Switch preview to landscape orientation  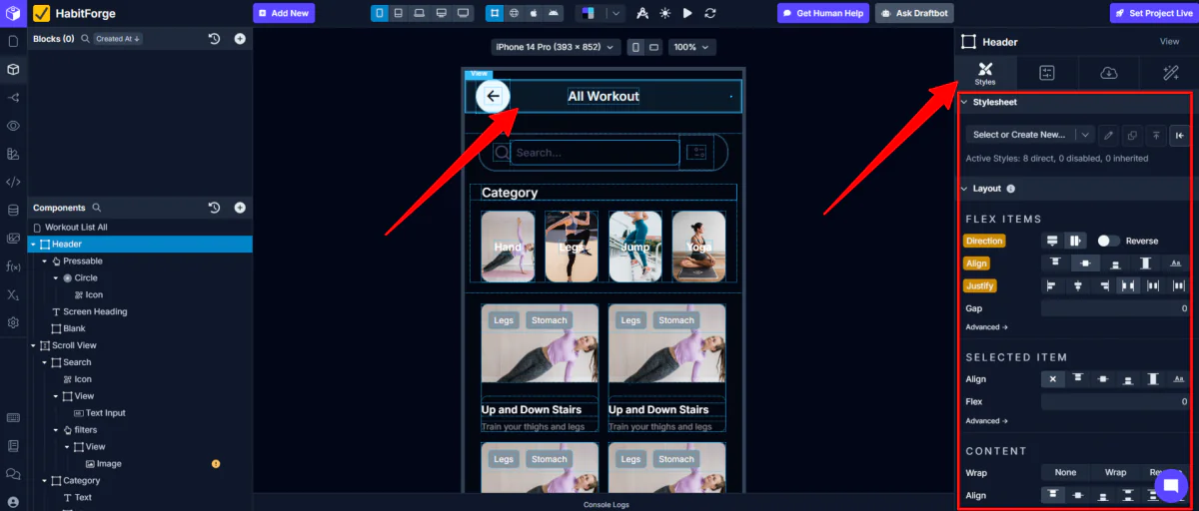coord(654,47)
